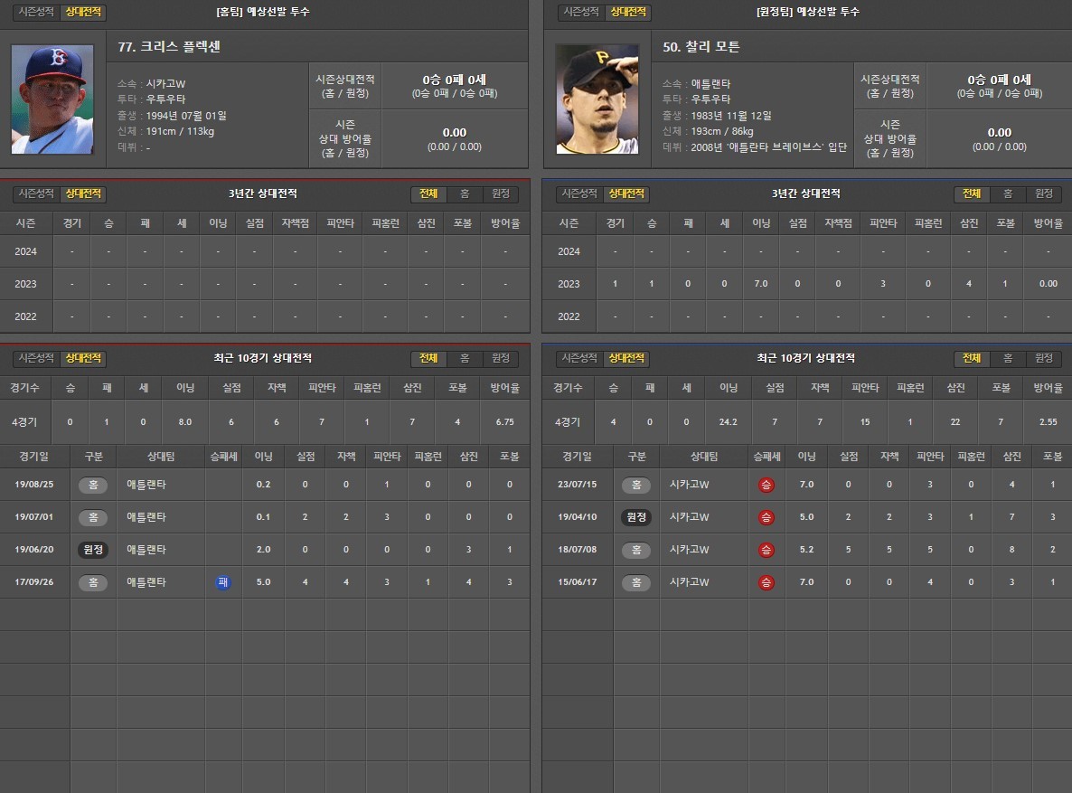Choose 전체 filter in home 최근 10경기 상대전적
Image resolution: width=1072 pixels, height=793 pixels.
tap(428, 358)
